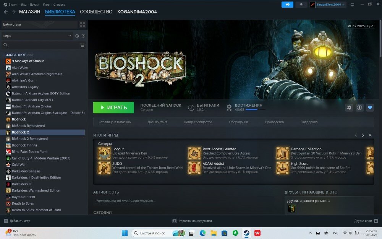Image resolution: width=382 pixels, height=239 pixels.
Task: Click the announcements megaphone icon
Action: (287, 5)
